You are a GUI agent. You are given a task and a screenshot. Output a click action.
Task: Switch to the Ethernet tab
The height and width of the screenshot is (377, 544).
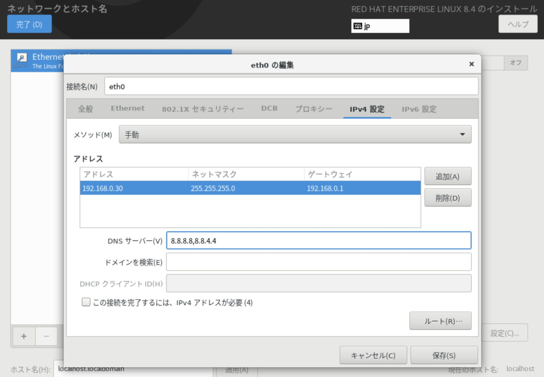pos(127,108)
